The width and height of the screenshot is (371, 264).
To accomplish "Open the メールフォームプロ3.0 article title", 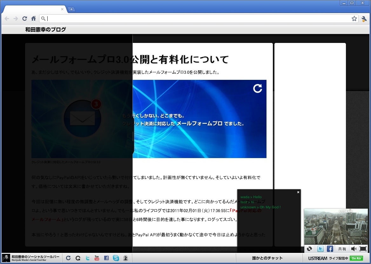I will pos(130,59).
